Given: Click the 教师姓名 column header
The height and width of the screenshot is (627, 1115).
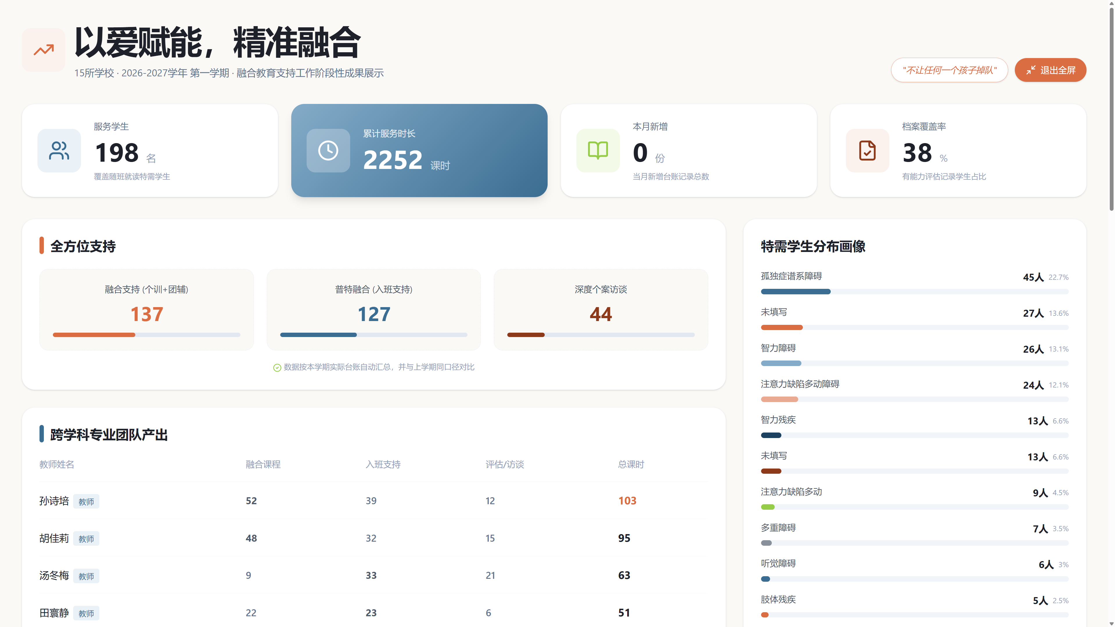Looking at the screenshot, I should coord(57,464).
